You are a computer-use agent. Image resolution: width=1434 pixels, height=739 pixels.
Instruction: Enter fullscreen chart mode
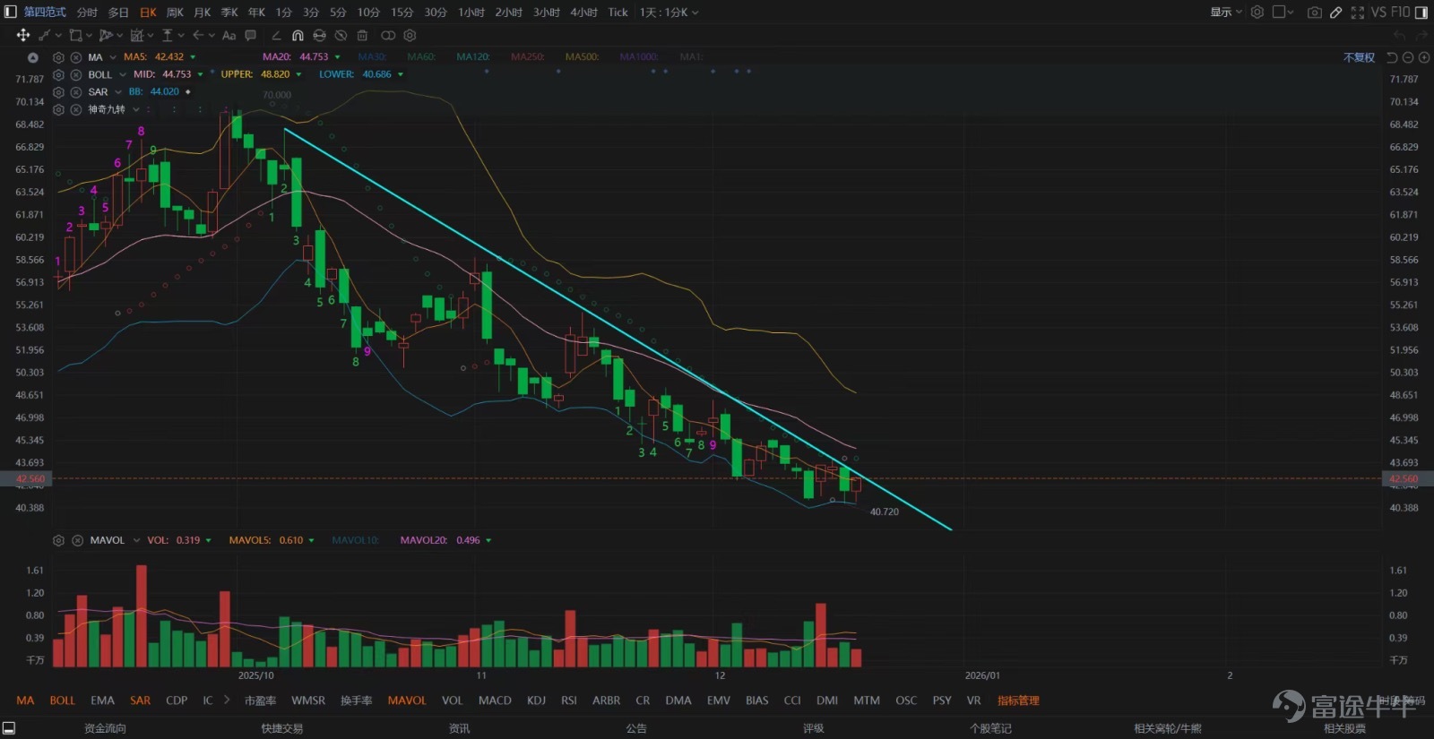click(x=1357, y=12)
